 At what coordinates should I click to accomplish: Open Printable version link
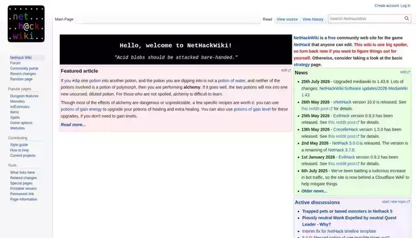[23, 189]
